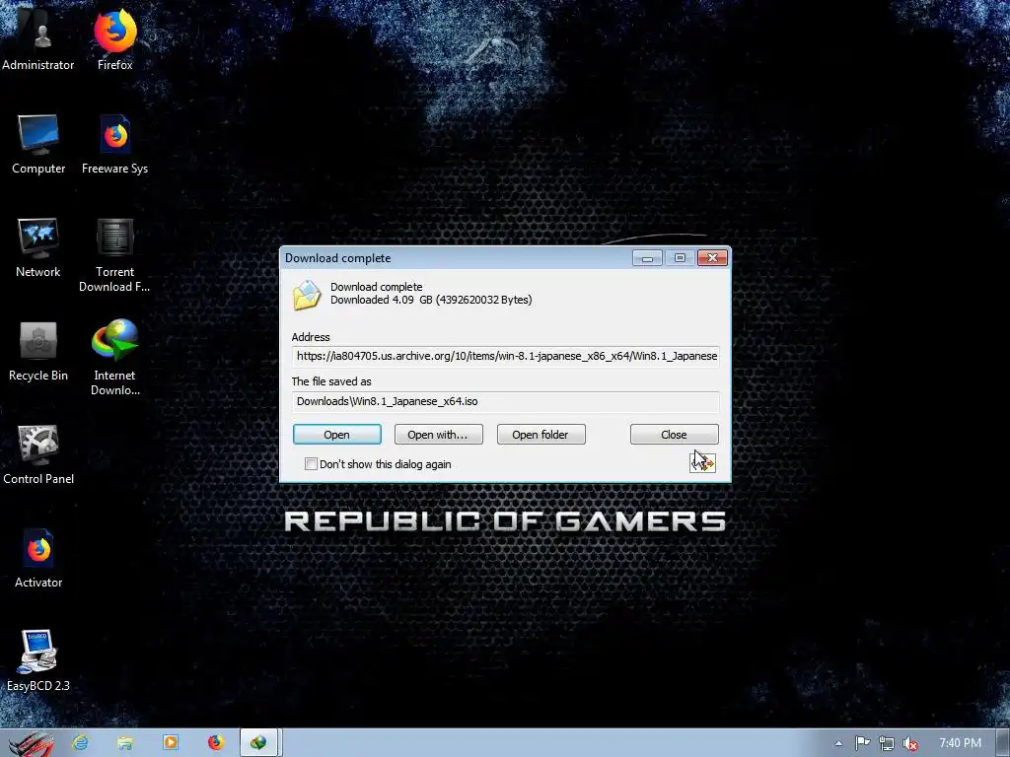This screenshot has height=757, width=1010.
Task: Click the Close button in the dialog
Action: click(675, 435)
